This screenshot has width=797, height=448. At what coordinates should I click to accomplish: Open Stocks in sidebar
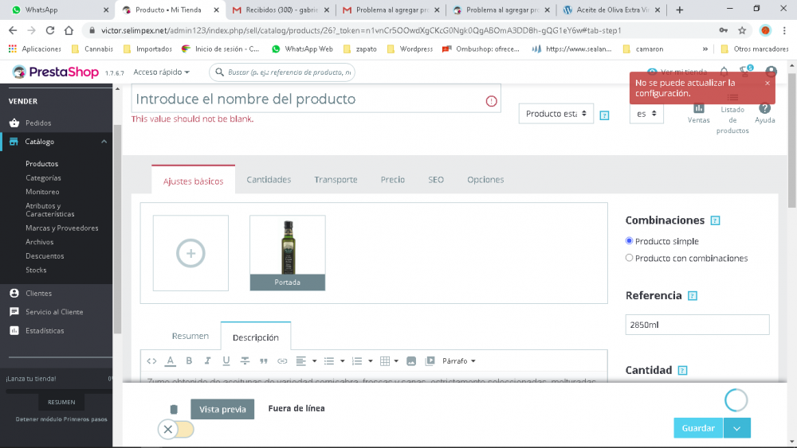tap(36, 270)
